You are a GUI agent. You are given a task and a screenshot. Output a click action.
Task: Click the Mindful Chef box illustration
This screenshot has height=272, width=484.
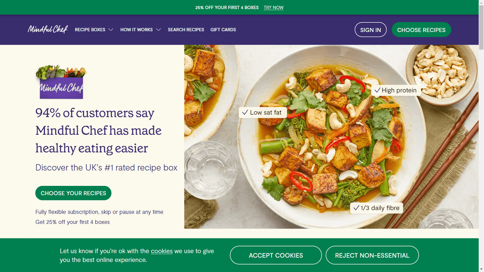point(61,82)
